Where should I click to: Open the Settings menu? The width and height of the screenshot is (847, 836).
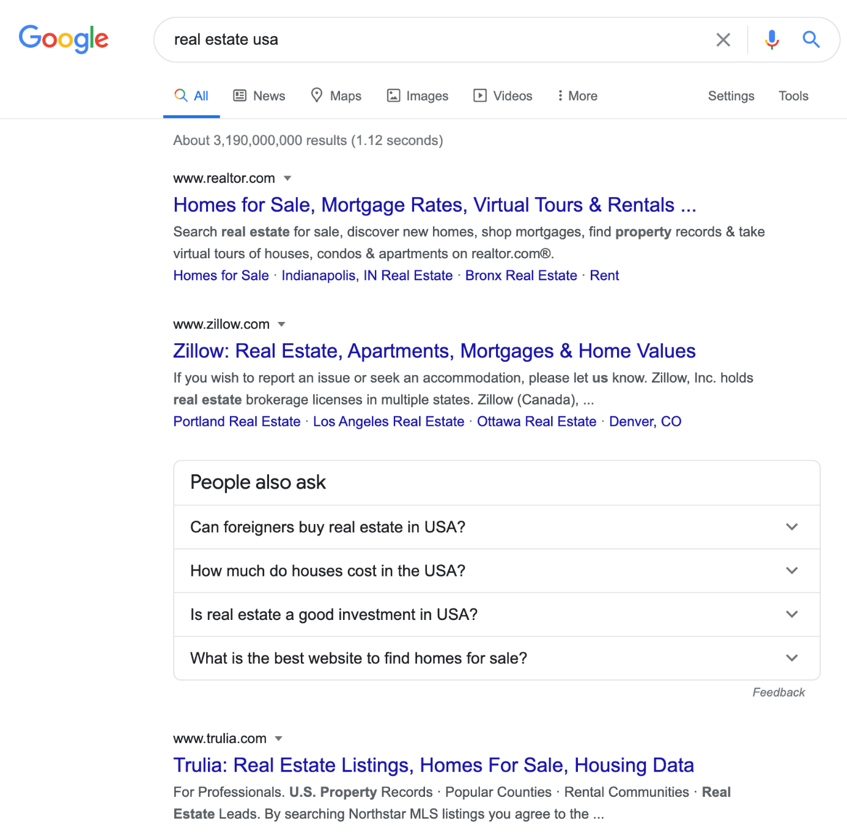click(x=731, y=96)
